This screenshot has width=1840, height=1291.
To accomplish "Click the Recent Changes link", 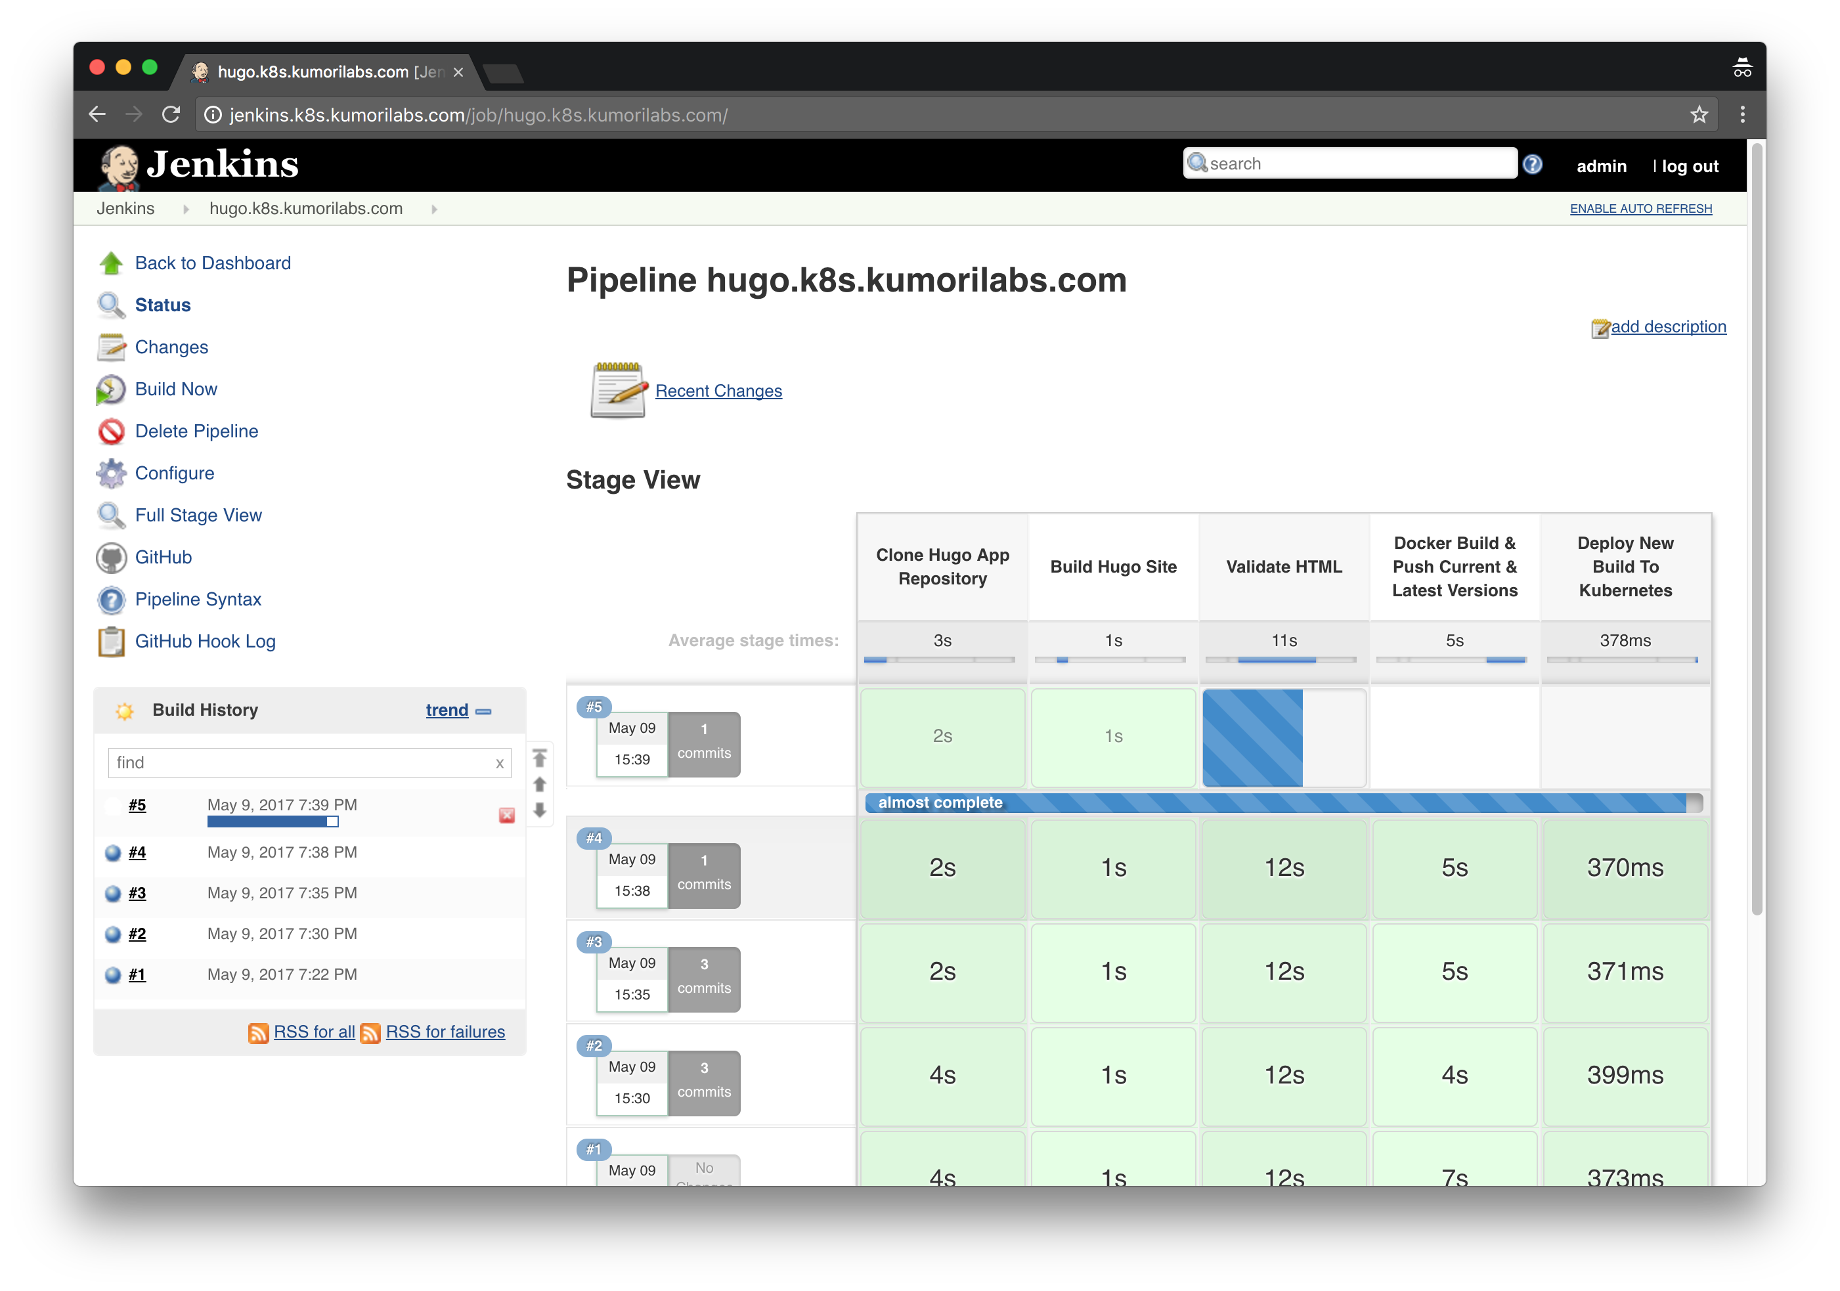I will point(719,391).
